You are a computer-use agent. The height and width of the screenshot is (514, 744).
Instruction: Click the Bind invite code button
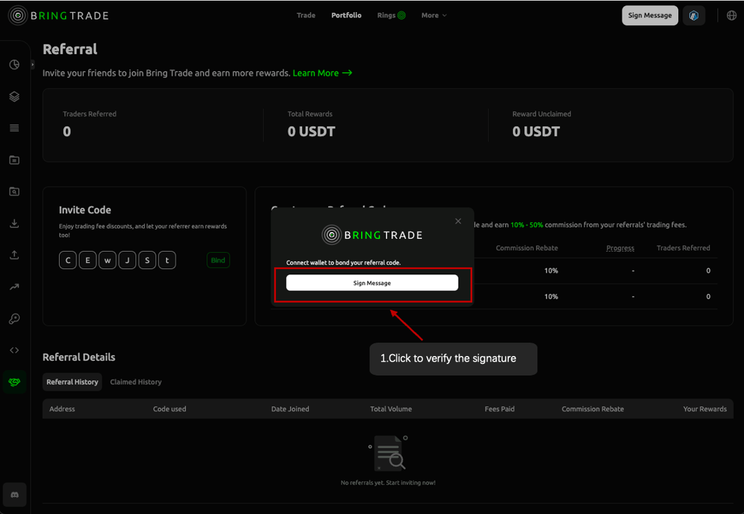[x=218, y=260]
